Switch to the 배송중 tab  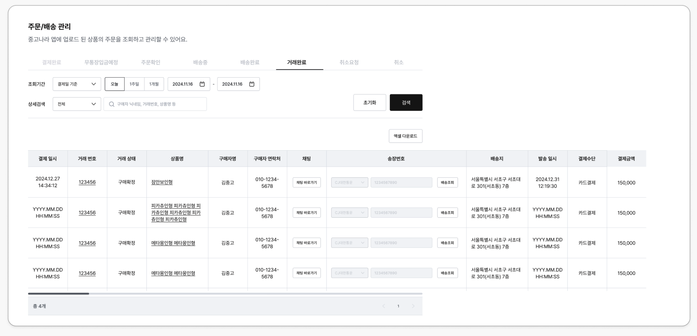(200, 62)
